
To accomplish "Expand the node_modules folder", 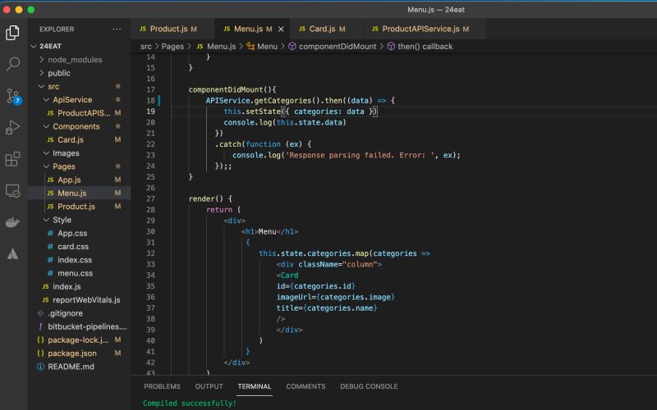I will click(79, 59).
